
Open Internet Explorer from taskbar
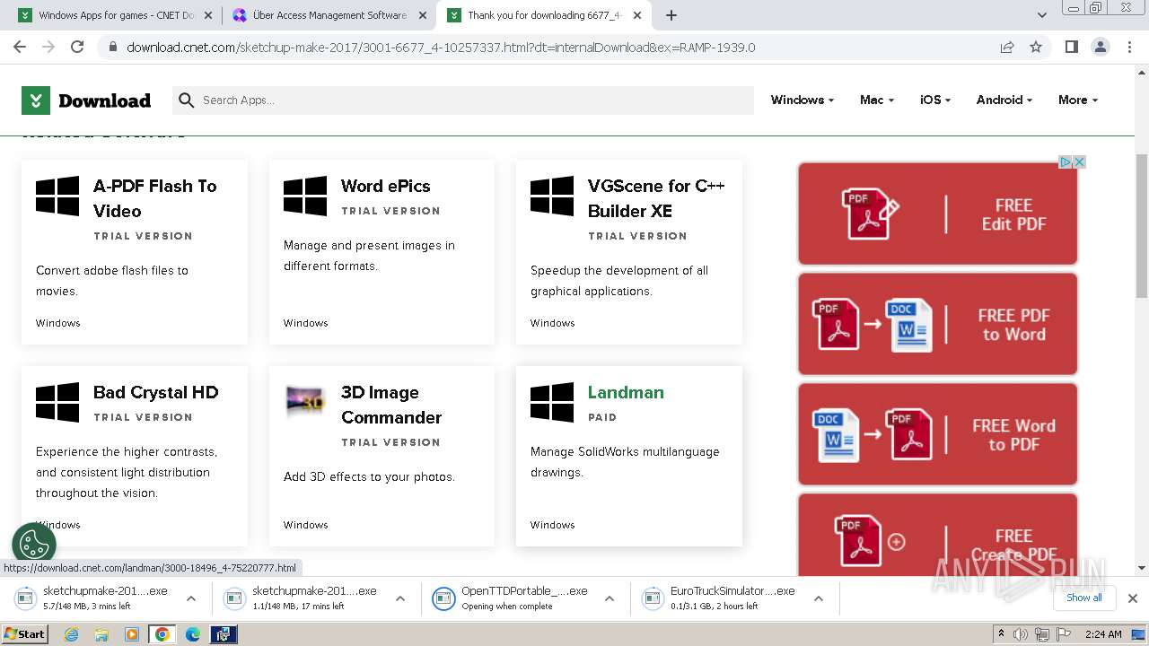tap(72, 634)
